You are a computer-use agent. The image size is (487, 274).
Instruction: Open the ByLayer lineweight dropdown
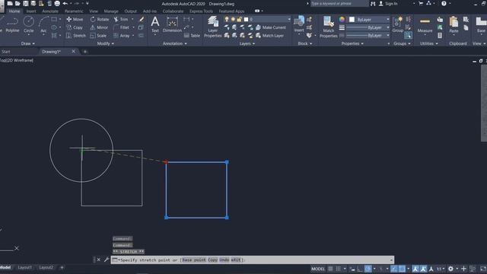(368, 27)
